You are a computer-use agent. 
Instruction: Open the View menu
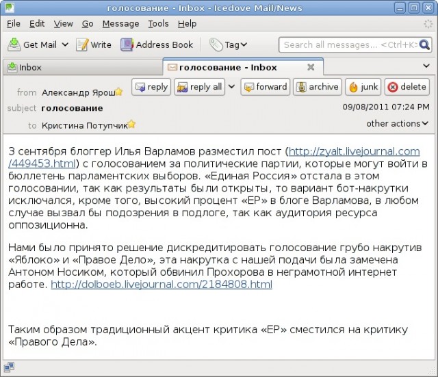(64, 24)
